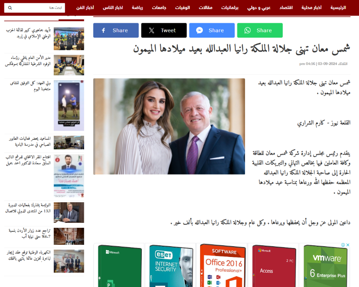Image resolution: width=359 pixels, height=287 pixels.
Task: Click the search input field
Action: 35,8
